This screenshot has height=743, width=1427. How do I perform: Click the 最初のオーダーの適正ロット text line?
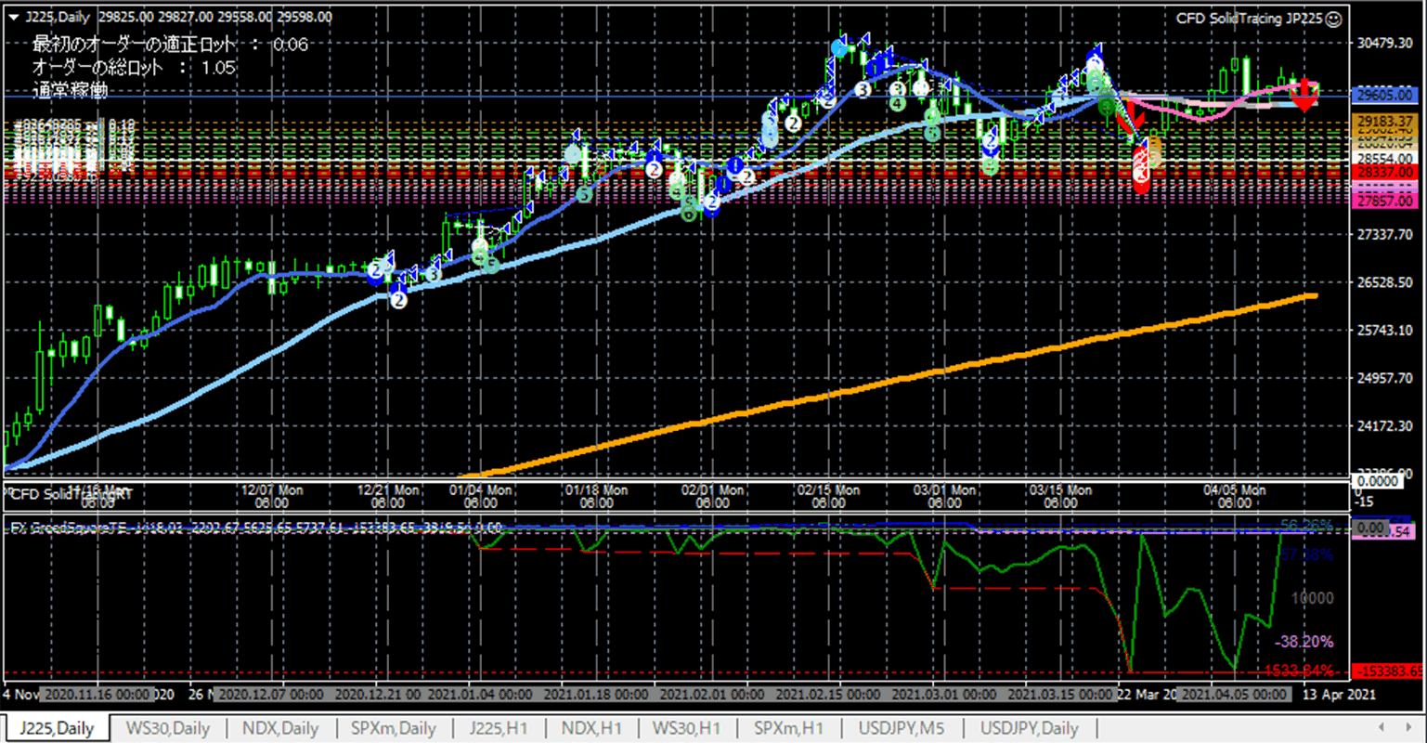170,45
